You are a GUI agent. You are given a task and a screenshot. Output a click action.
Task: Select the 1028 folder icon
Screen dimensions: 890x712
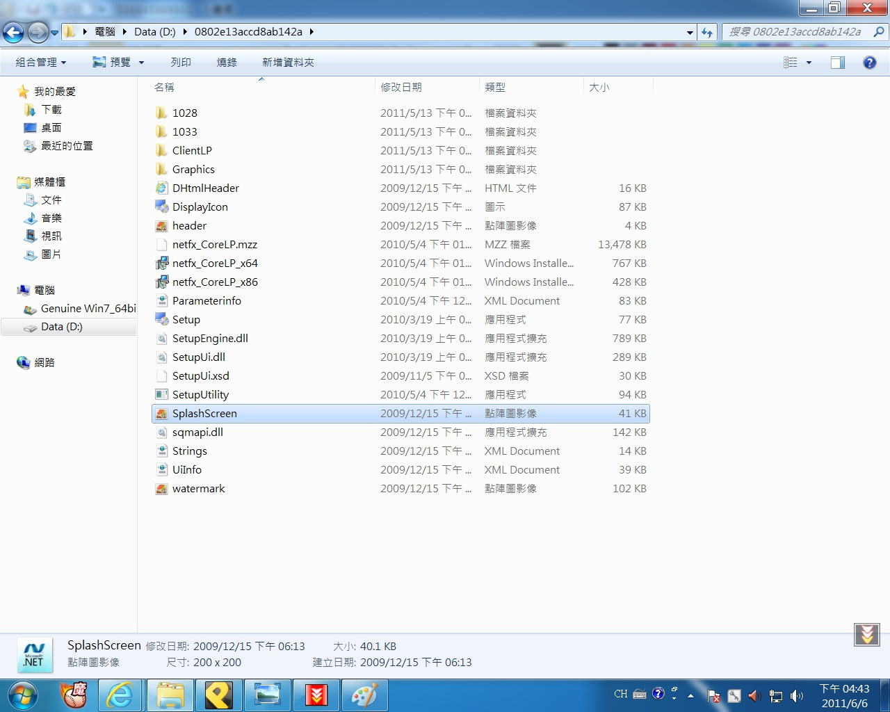coord(161,113)
